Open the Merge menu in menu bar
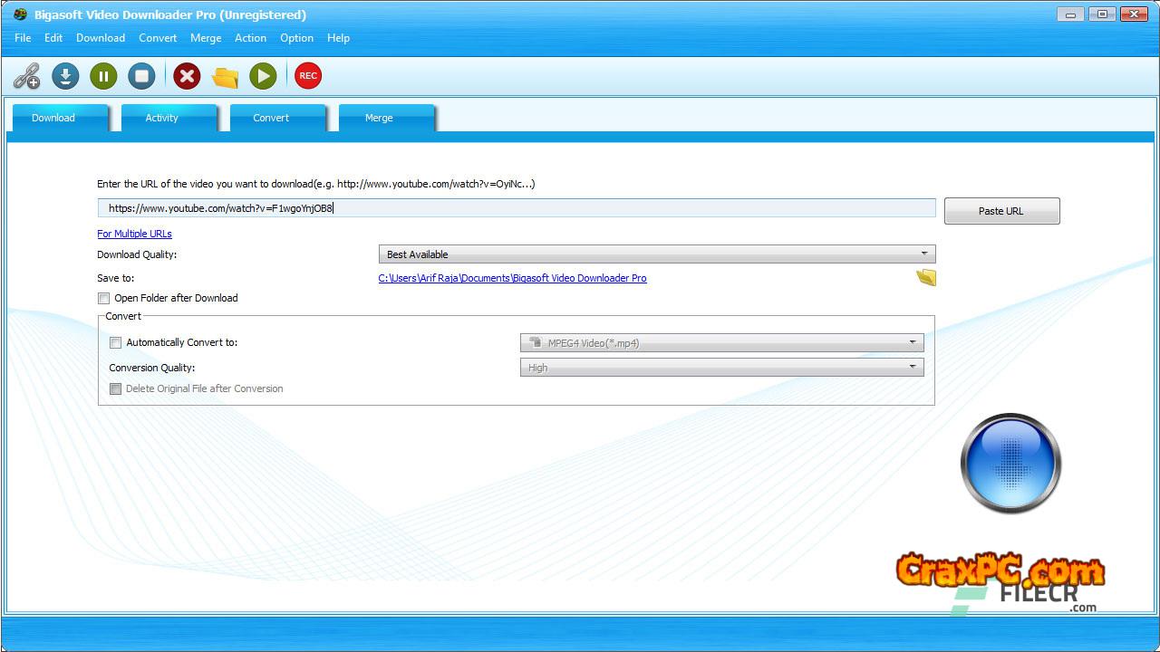The width and height of the screenshot is (1160, 652). (x=206, y=38)
